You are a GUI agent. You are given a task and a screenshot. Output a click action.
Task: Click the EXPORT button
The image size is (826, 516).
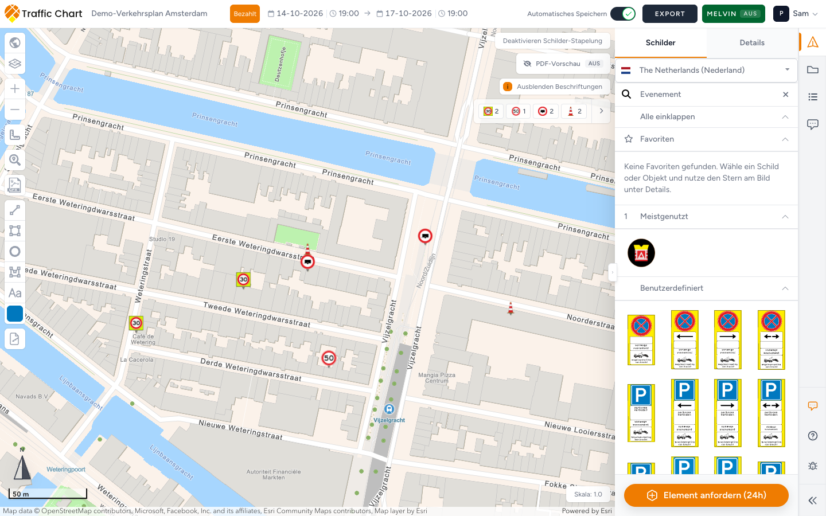(670, 14)
